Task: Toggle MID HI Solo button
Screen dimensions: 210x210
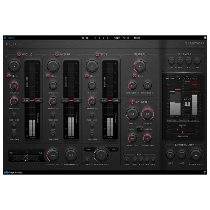Action: pyautogui.click(x=53, y=125)
